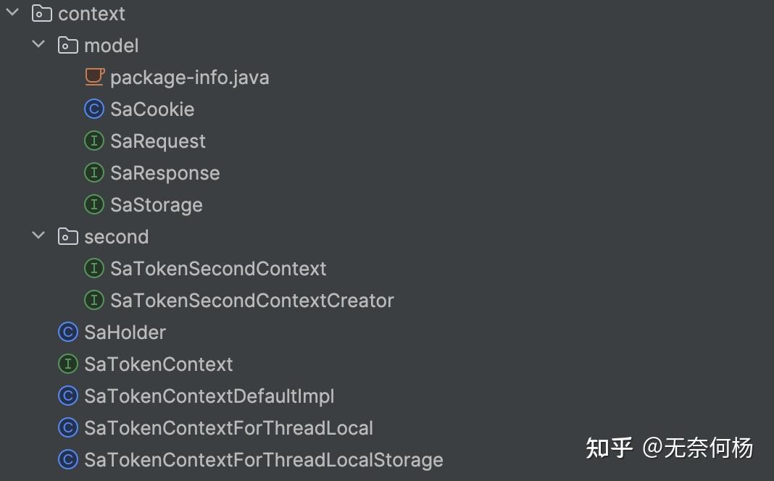Select the SaTokenContext interface

159,364
